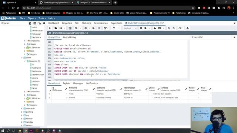Open the save options dropdown arrow
Viewport: 237px width, 133px height.
[x=64, y=28]
